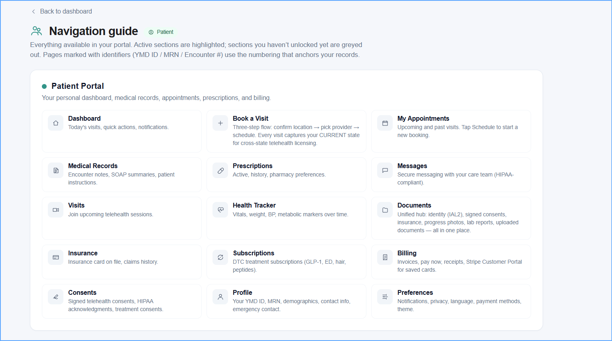Click the Book a Visit plus icon
Viewport: 612px width, 341px height.
click(x=220, y=123)
